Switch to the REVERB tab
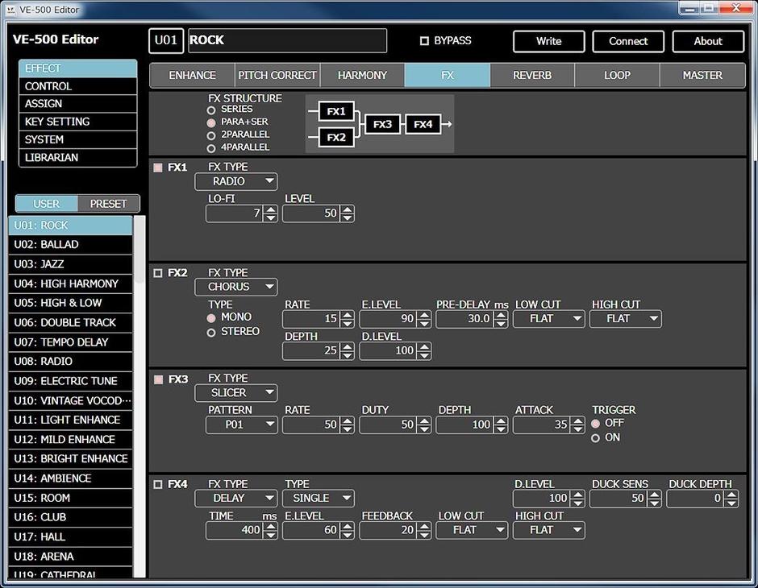 tap(532, 74)
